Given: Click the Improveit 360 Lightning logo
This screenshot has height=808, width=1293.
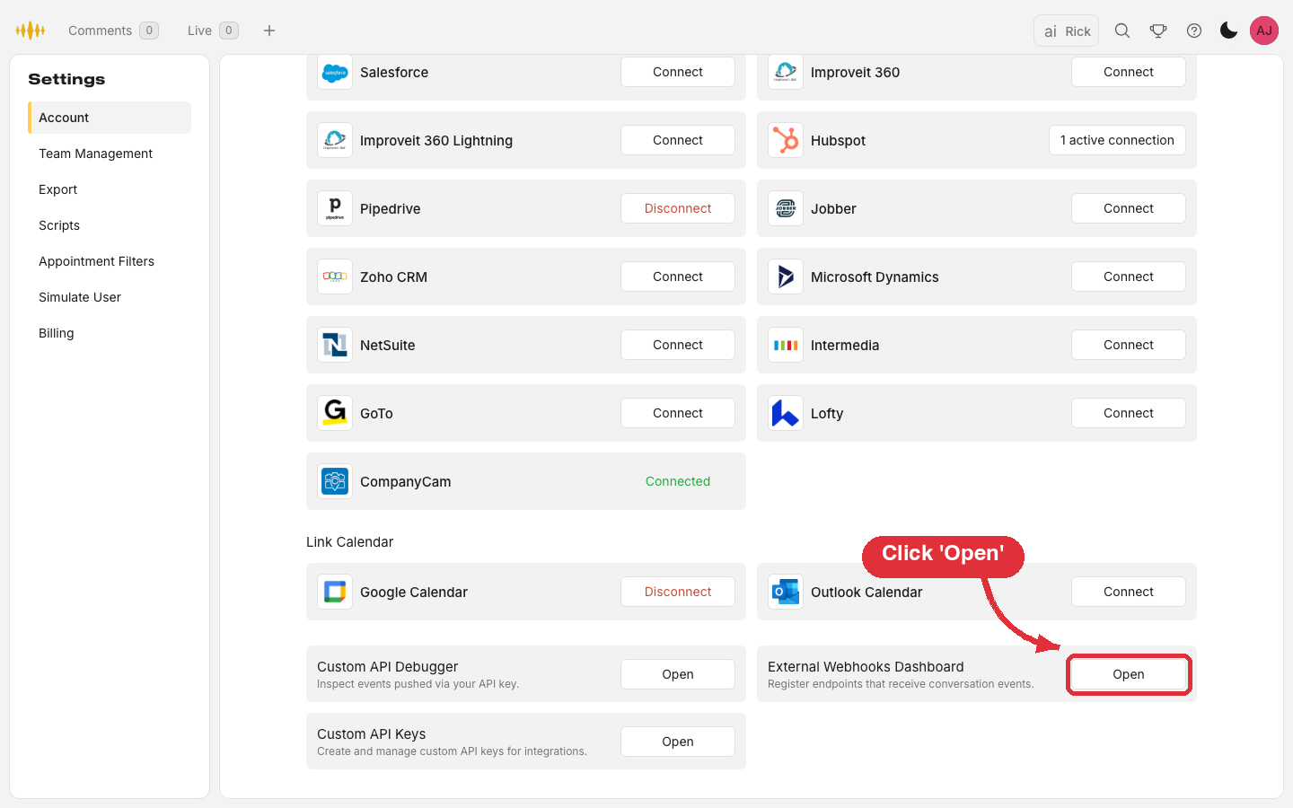Looking at the screenshot, I should [335, 140].
